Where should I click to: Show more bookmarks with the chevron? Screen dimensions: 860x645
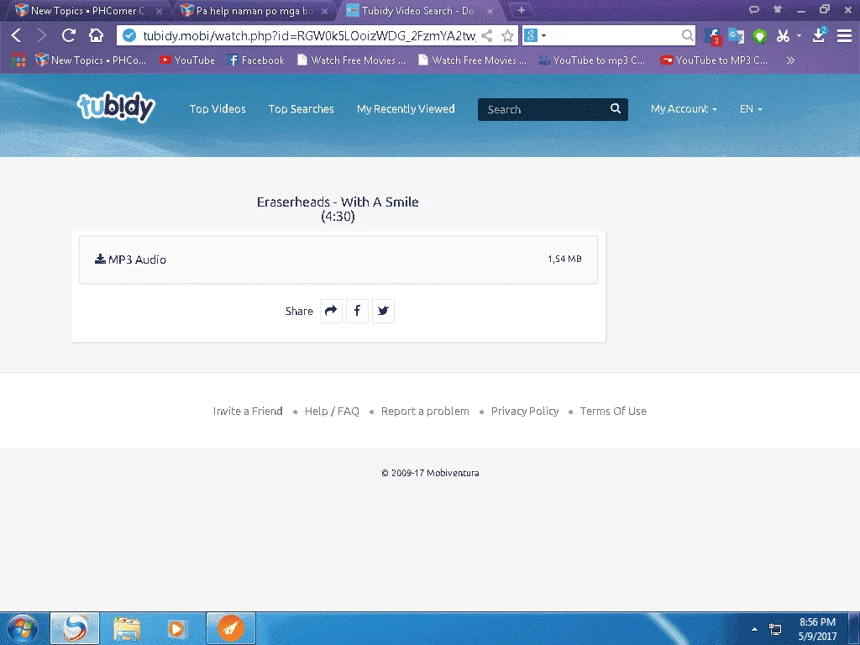(790, 60)
